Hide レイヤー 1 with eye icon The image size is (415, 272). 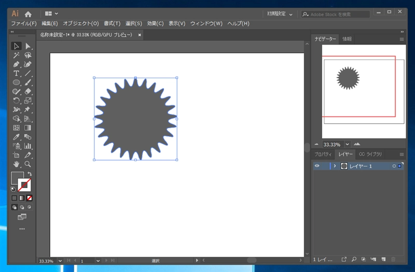click(x=317, y=166)
